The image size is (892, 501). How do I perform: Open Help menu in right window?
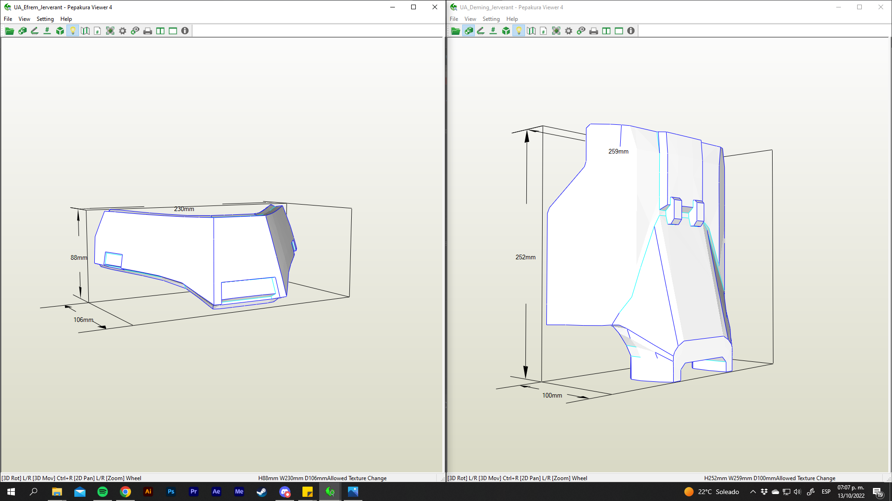coord(512,19)
